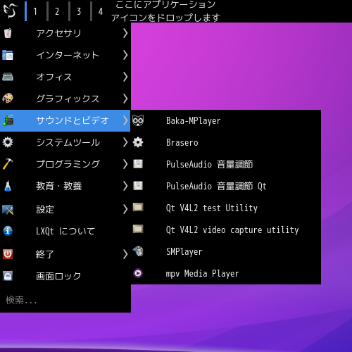This screenshot has height=352, width=352.
Task: Expand the アクセサリ submenu arrow
Action: [125, 33]
